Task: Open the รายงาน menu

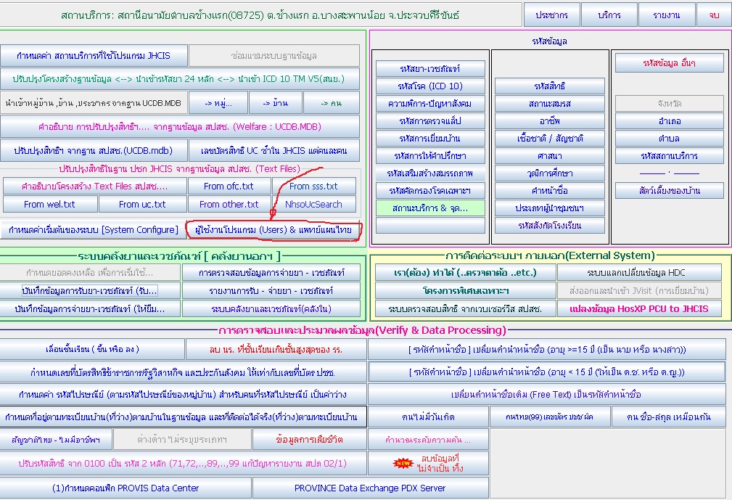Action: click(666, 15)
